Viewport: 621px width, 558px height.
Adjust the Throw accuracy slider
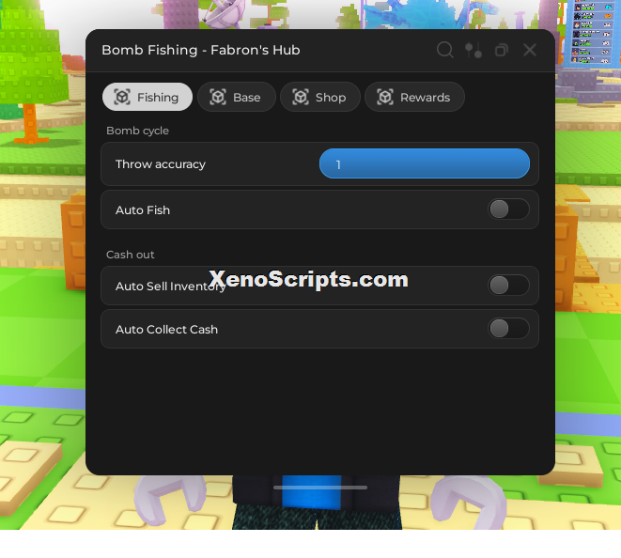pyautogui.click(x=424, y=163)
